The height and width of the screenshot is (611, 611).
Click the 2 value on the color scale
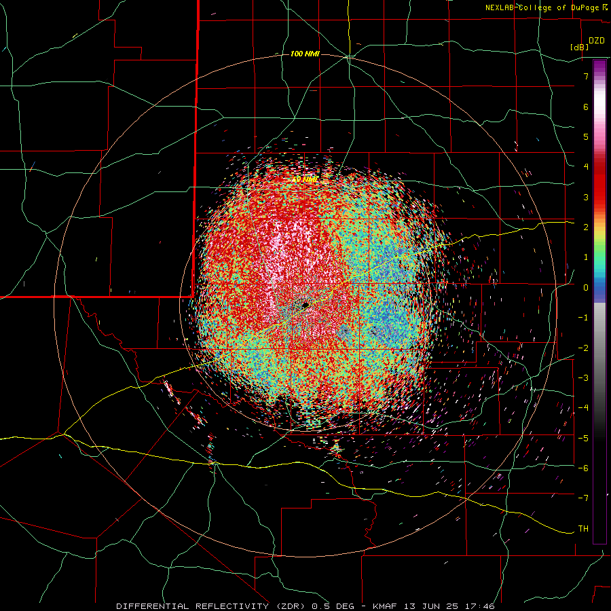(586, 227)
